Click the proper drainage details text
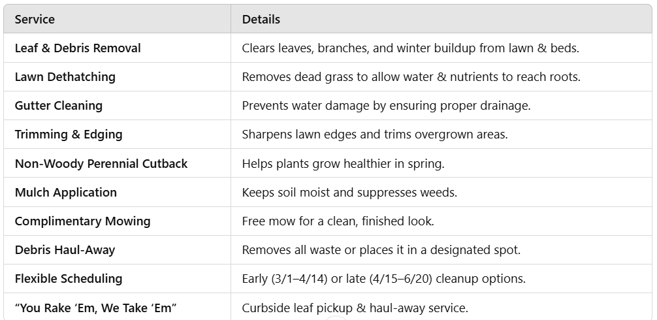 (387, 106)
